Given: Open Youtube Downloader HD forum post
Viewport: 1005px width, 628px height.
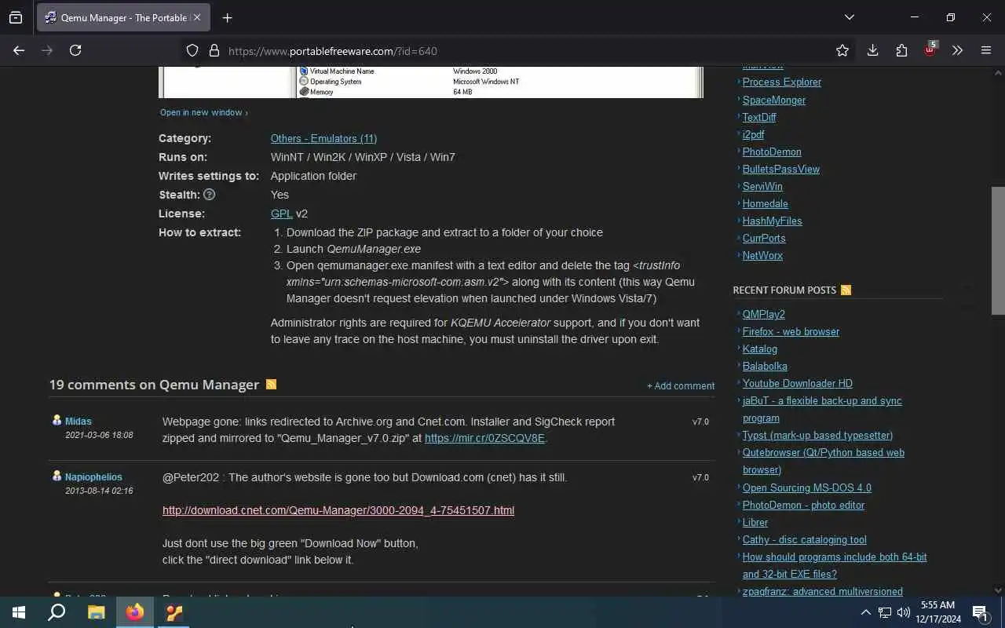Looking at the screenshot, I should pos(798,383).
